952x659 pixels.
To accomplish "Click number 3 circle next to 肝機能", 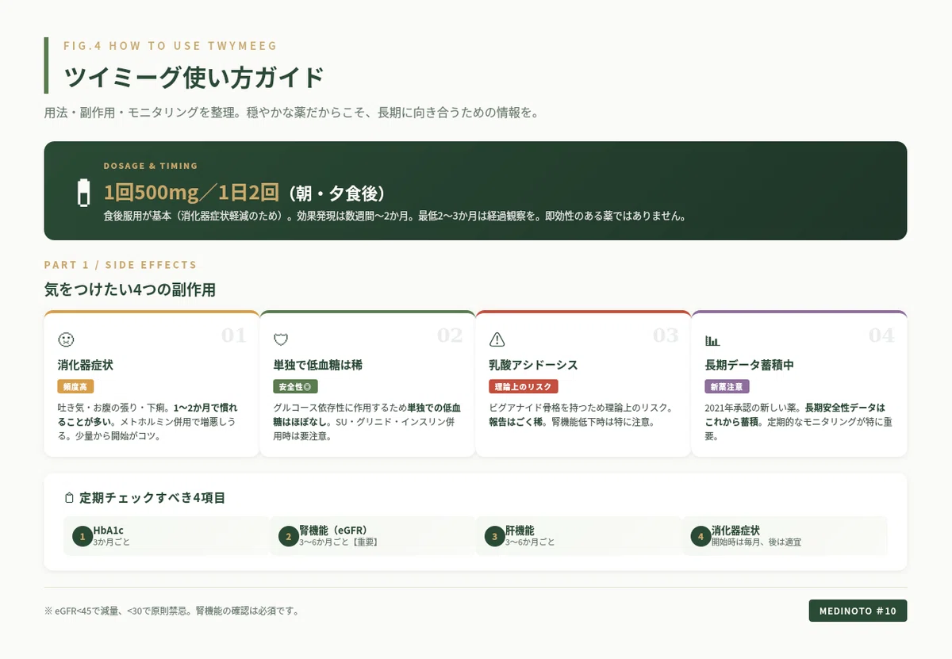I will (x=494, y=537).
